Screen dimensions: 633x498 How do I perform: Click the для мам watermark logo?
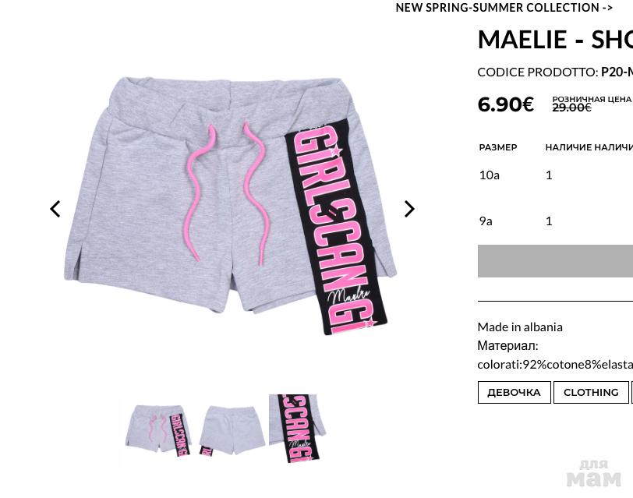pyautogui.click(x=593, y=474)
